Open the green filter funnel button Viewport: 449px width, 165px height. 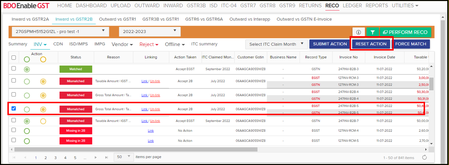click(372, 32)
